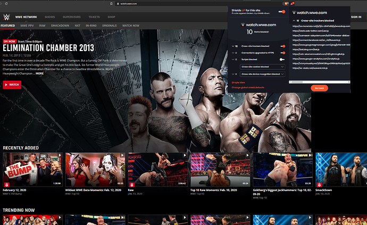Click the play corner icon on the Raw thumbnail

click(185, 155)
